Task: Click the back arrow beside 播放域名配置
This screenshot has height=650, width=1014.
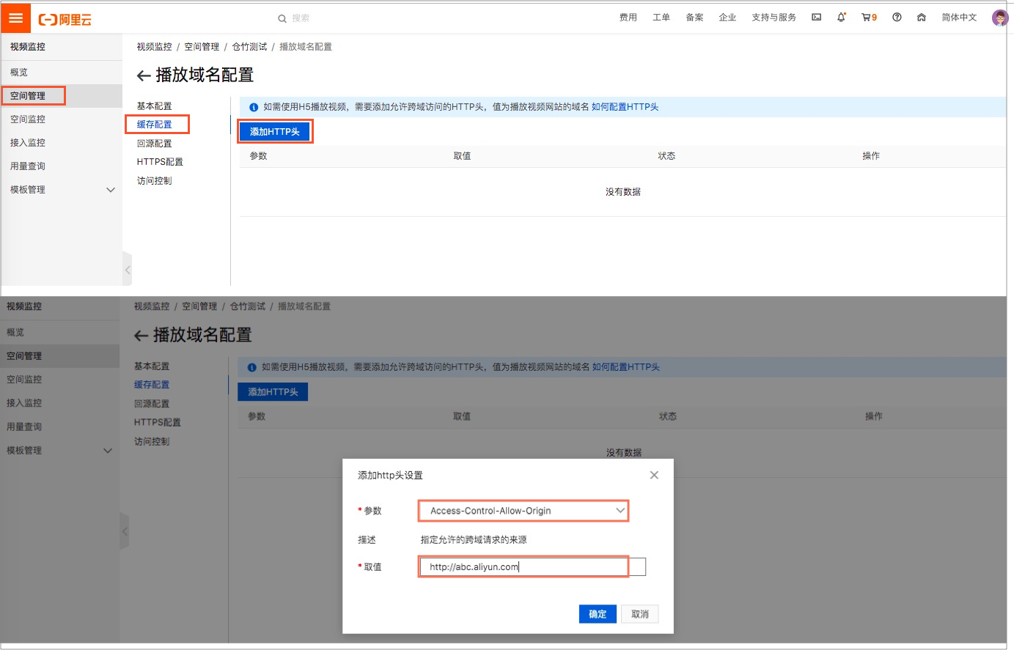Action: tap(142, 75)
